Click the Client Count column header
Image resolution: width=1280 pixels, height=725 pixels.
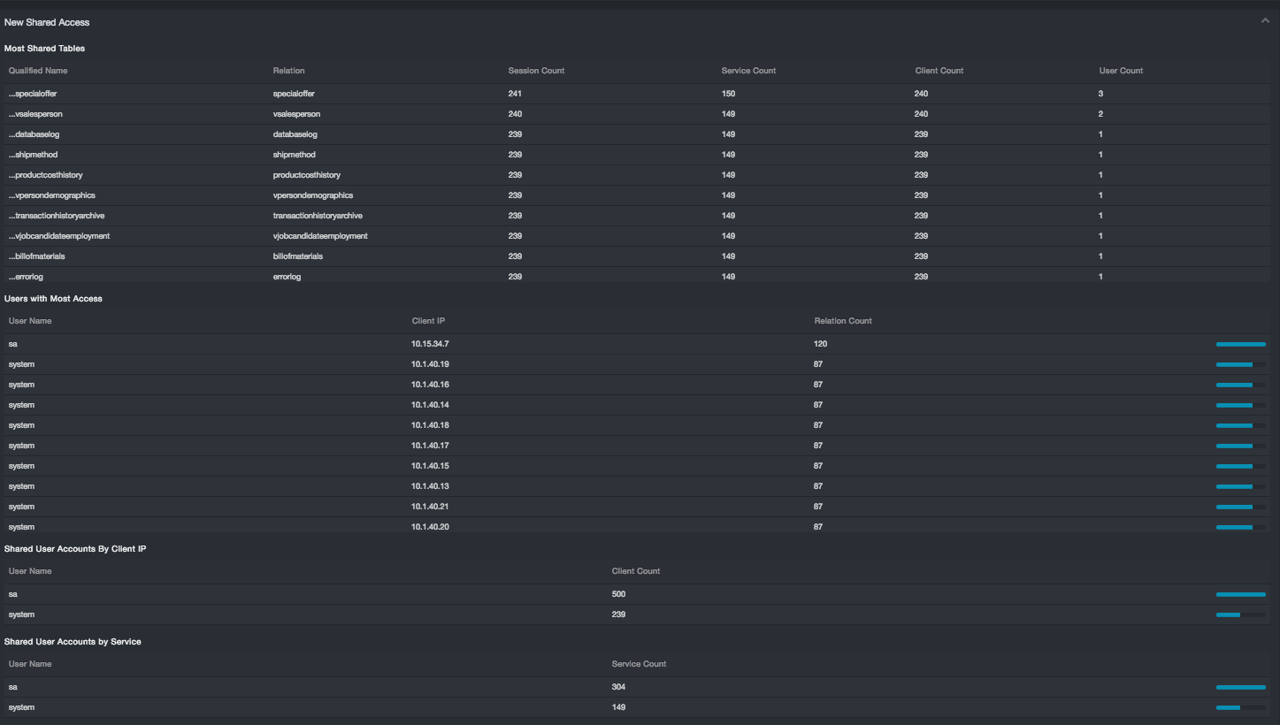tap(635, 571)
